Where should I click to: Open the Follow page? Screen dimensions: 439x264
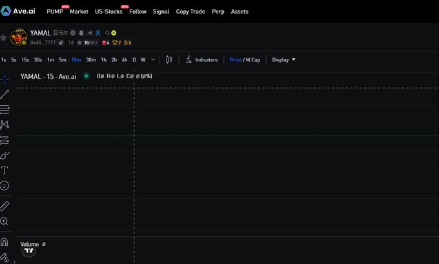point(138,12)
